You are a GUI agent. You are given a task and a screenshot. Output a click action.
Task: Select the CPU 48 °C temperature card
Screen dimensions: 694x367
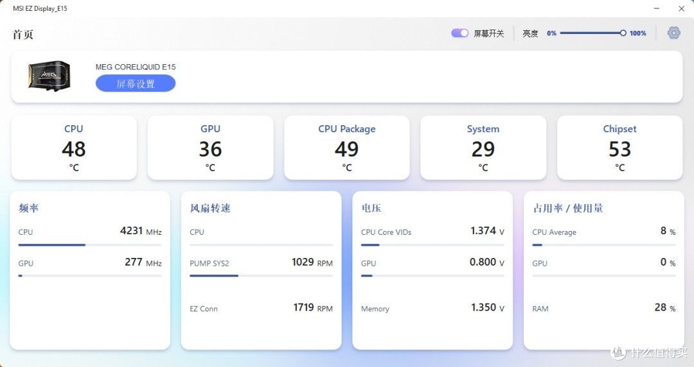pos(74,148)
